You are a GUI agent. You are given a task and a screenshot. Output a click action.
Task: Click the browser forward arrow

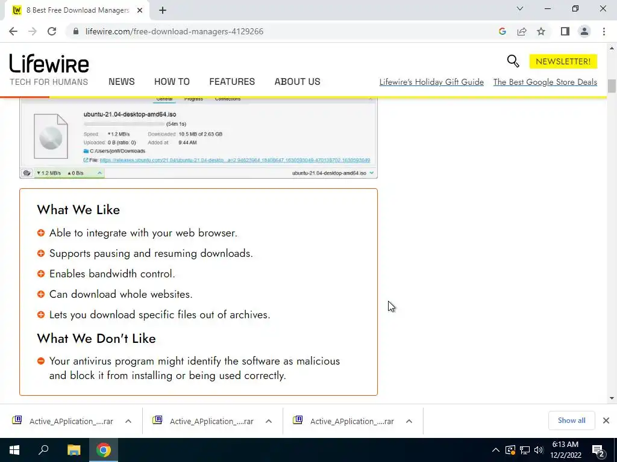pyautogui.click(x=33, y=31)
